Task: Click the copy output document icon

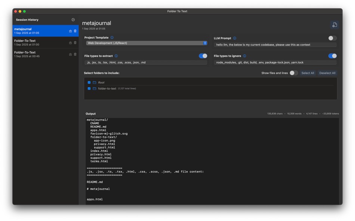Action: coord(334,25)
